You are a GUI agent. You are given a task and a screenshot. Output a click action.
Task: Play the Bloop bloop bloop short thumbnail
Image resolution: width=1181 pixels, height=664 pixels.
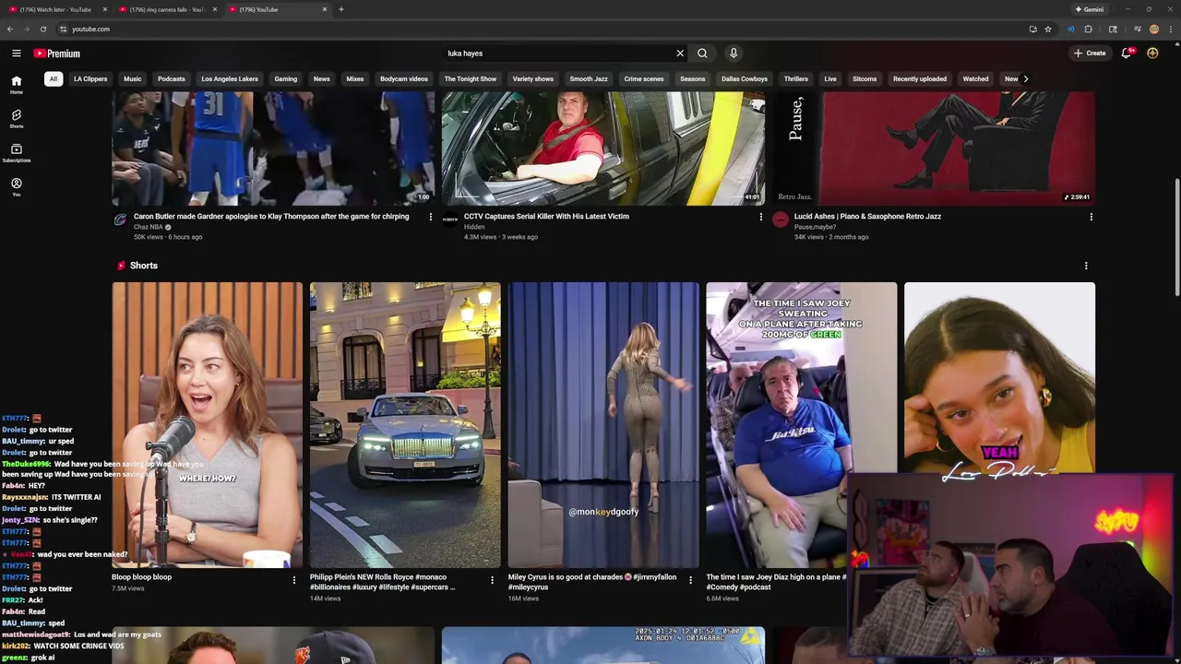[x=208, y=425]
